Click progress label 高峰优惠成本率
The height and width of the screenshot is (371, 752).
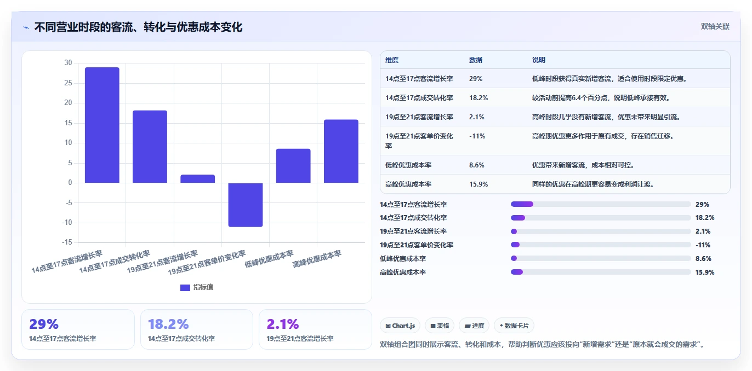tap(403, 273)
